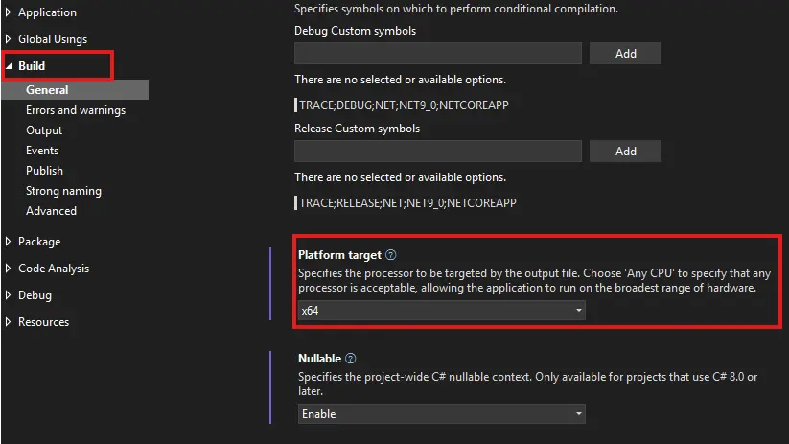Image resolution: width=789 pixels, height=444 pixels.
Task: Expand the Global Usings section
Action: pos(9,39)
